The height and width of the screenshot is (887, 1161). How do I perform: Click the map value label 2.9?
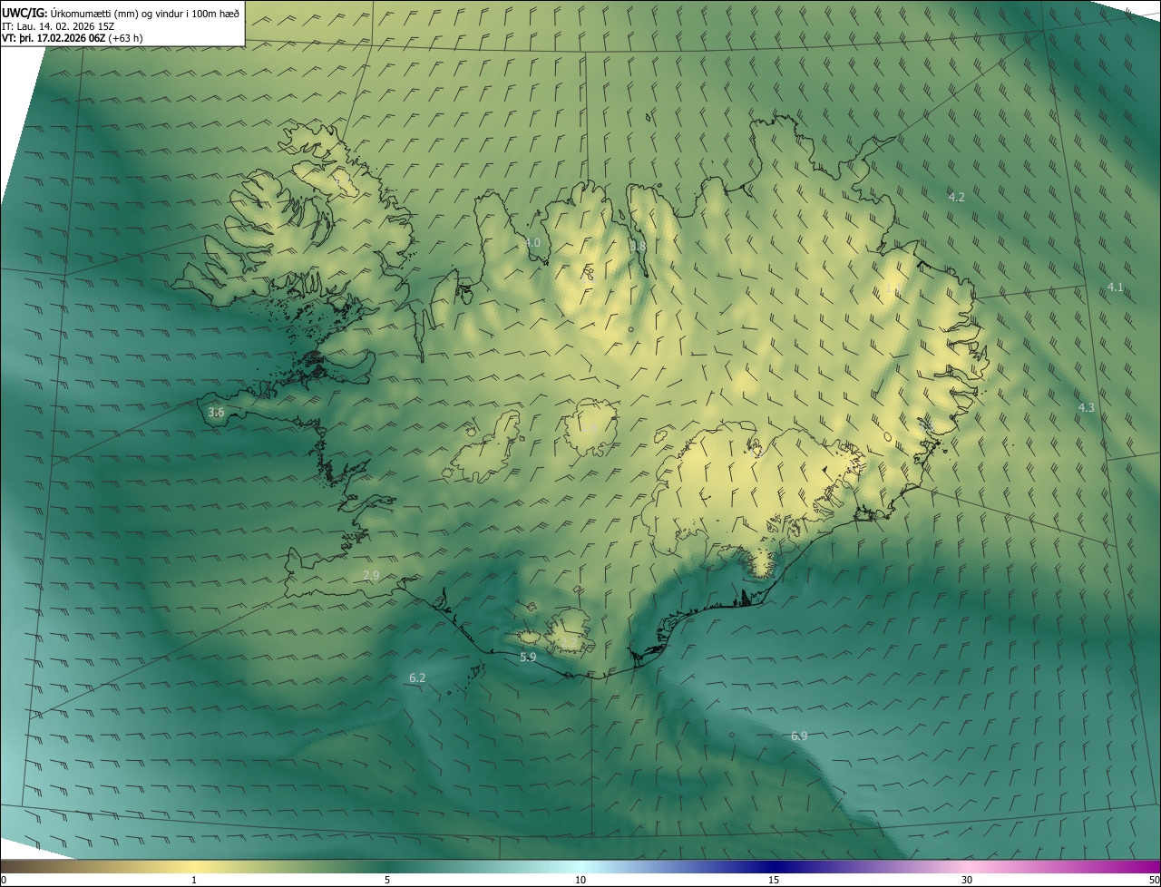(370, 575)
